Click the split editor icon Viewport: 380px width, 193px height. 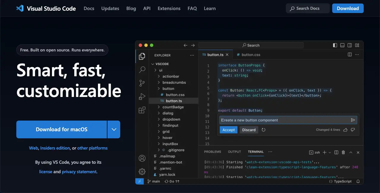(x=350, y=55)
